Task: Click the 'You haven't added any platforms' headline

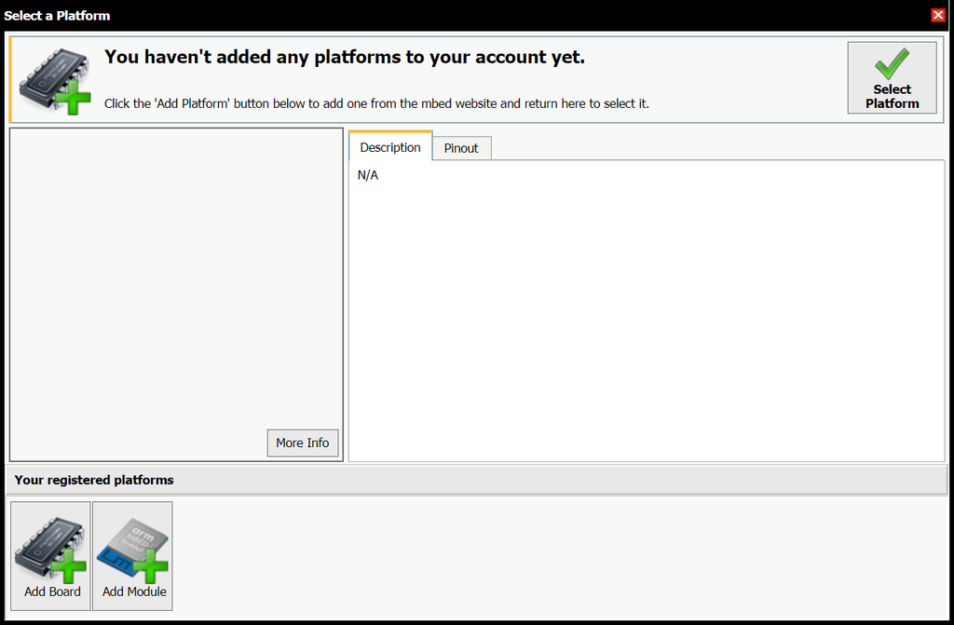Action: 345,57
